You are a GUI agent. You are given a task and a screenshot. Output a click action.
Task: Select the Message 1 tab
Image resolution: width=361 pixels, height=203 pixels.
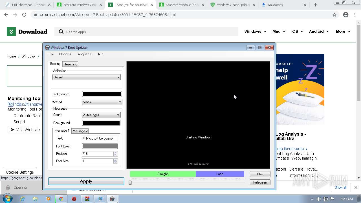62,131
